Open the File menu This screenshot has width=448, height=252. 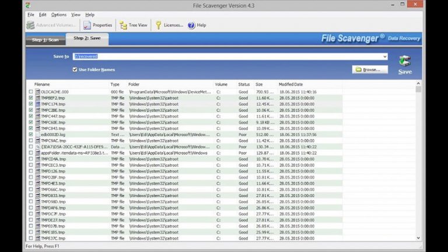[x=30, y=15]
